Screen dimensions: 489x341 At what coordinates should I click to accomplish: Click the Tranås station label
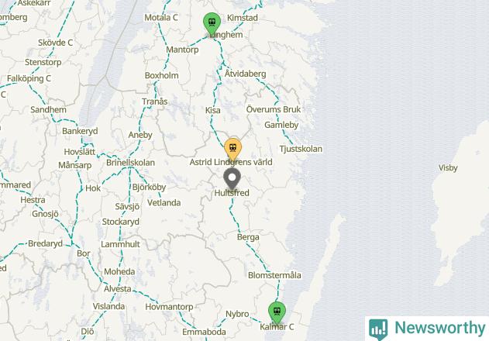[x=155, y=102]
